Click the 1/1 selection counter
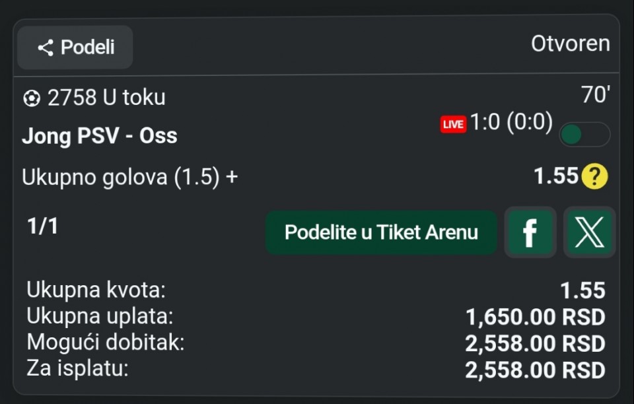The width and height of the screenshot is (634, 404). pos(43,226)
